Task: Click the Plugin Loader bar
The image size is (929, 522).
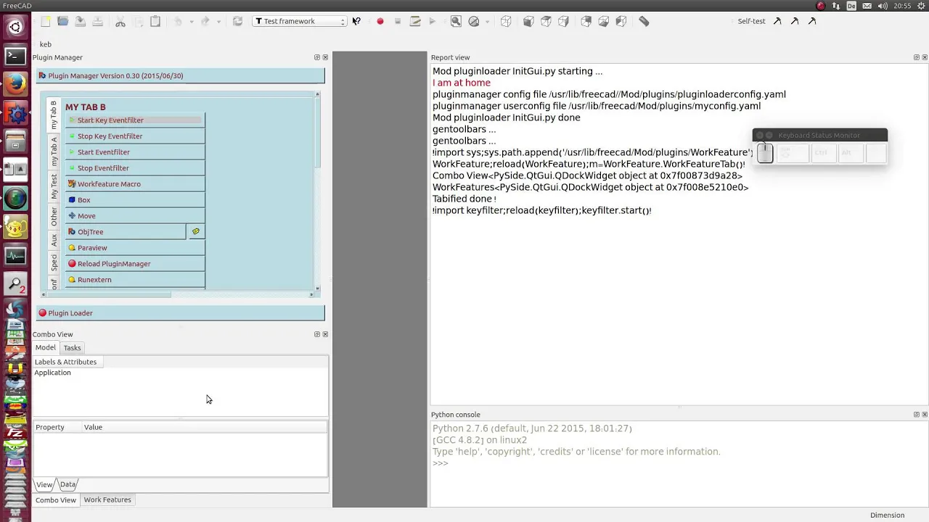Action: (x=180, y=313)
